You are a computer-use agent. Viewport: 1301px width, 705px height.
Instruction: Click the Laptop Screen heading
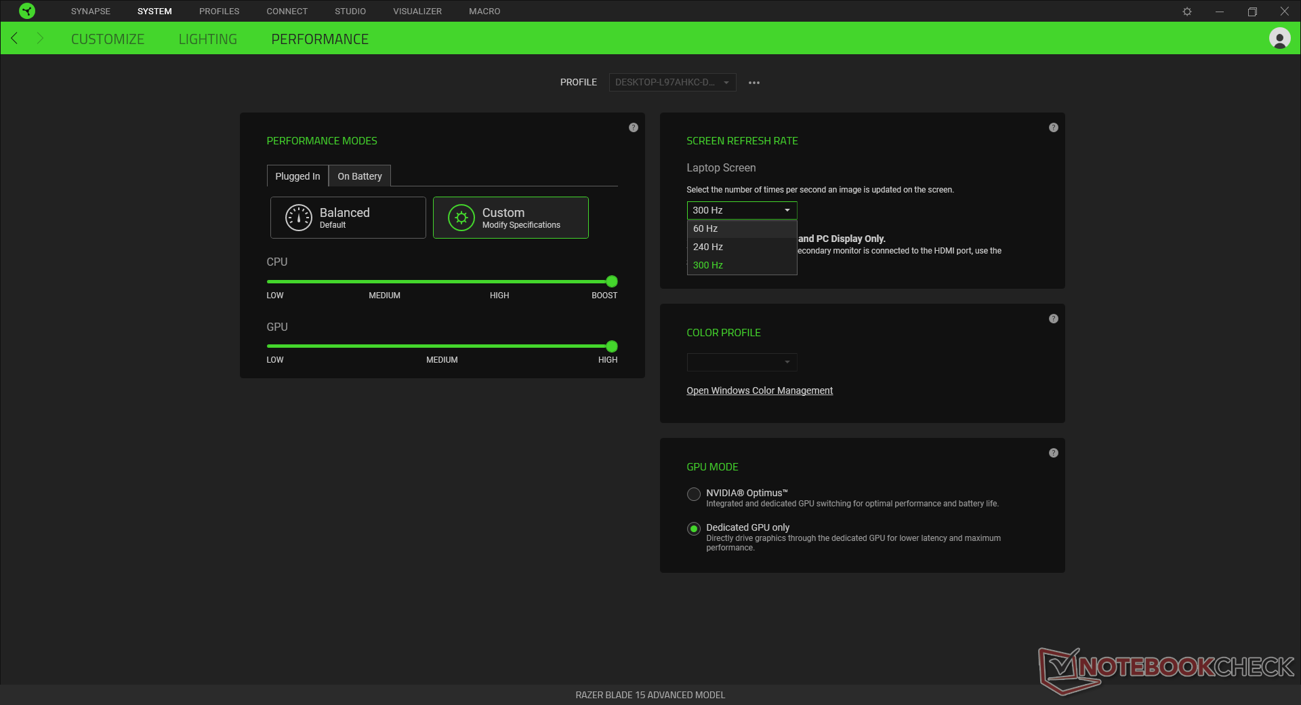[x=721, y=167]
